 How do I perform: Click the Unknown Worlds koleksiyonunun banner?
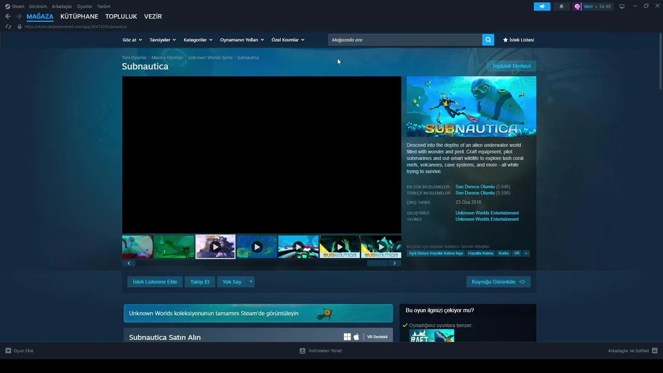pos(258,313)
